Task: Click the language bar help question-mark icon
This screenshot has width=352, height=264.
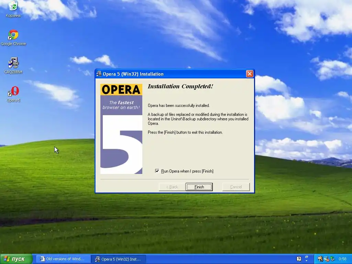Action: [299, 259]
